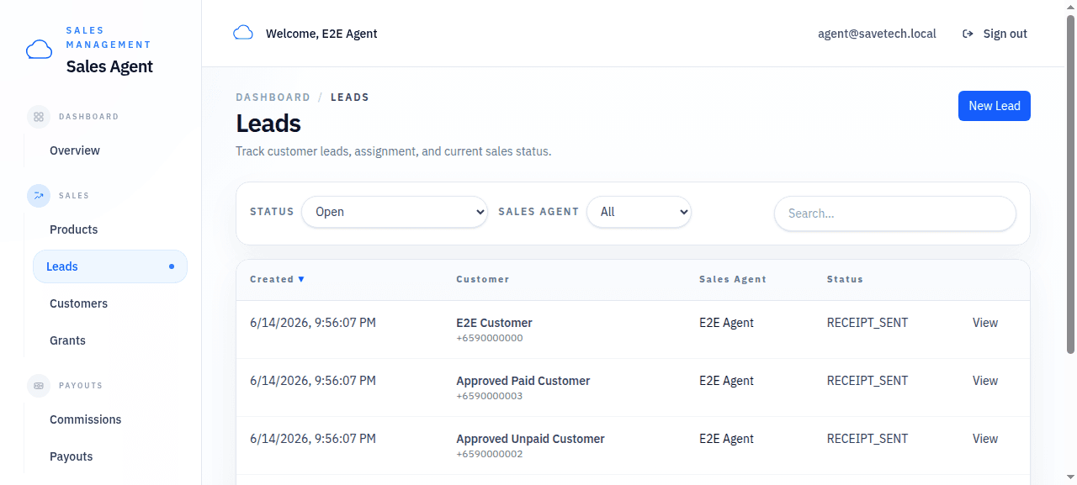Screen dimensions: 1077x485
Task: Navigate to Grants in the sidebar
Action: pos(68,340)
